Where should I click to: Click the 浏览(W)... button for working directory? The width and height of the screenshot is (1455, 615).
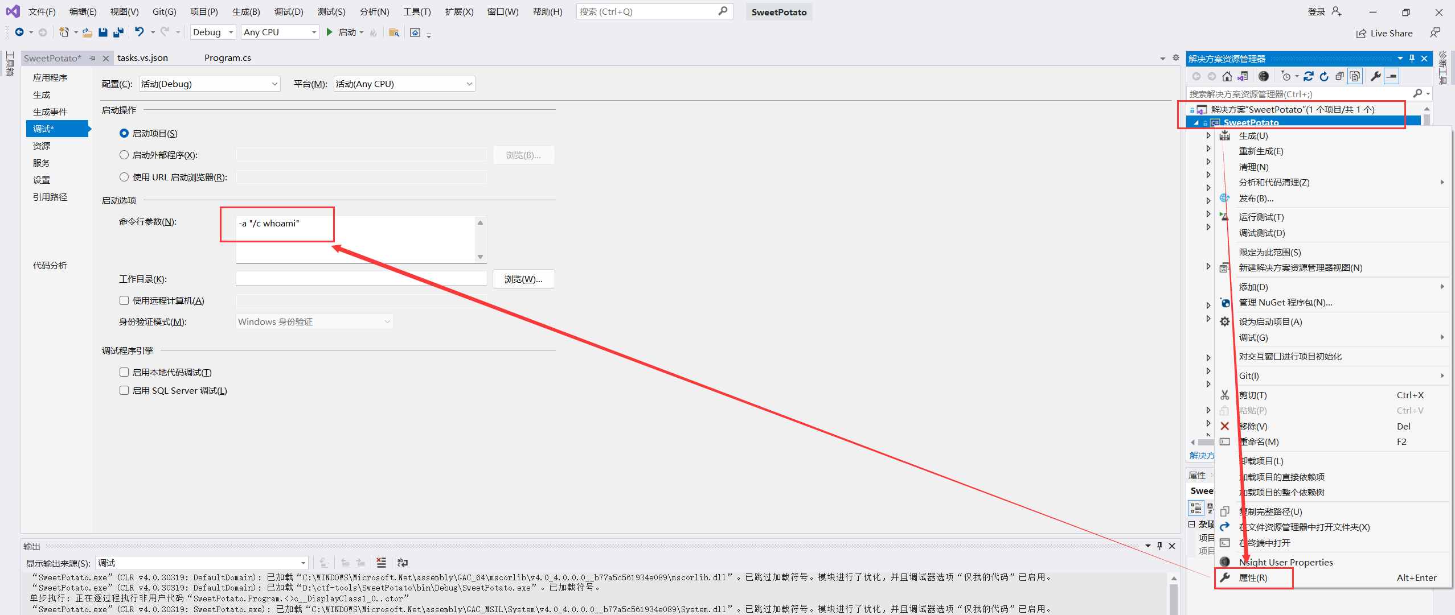tap(523, 279)
